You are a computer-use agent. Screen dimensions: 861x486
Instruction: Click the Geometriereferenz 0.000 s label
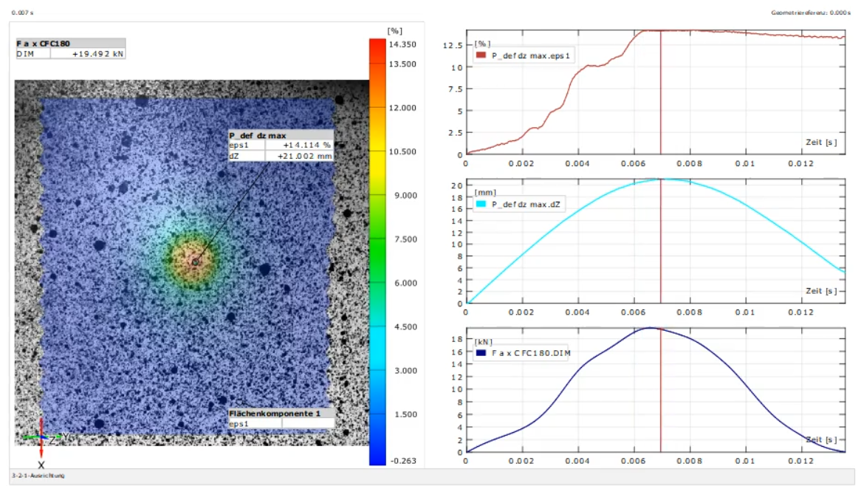(x=812, y=13)
